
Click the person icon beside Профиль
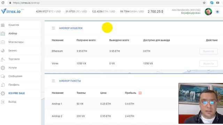tap(3, 85)
